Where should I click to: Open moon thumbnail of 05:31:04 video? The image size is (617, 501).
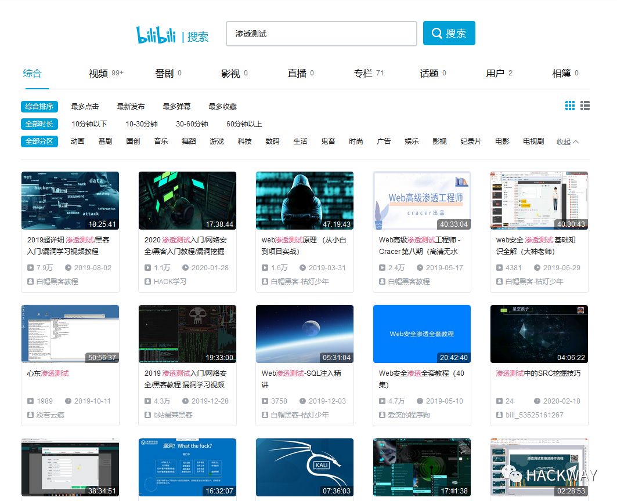coord(305,334)
